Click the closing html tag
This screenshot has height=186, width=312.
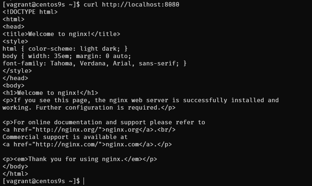[x=15, y=174]
